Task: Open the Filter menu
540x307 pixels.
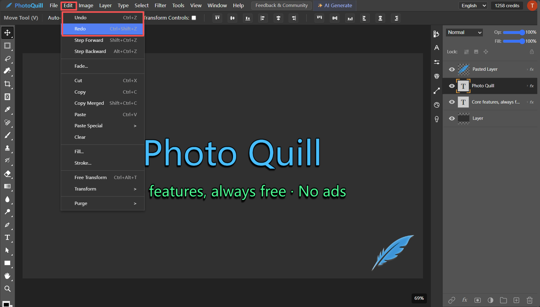Action: 160,5
